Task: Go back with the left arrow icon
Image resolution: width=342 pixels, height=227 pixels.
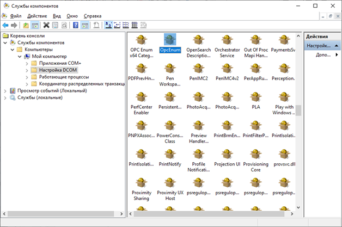Action: pos(5,25)
